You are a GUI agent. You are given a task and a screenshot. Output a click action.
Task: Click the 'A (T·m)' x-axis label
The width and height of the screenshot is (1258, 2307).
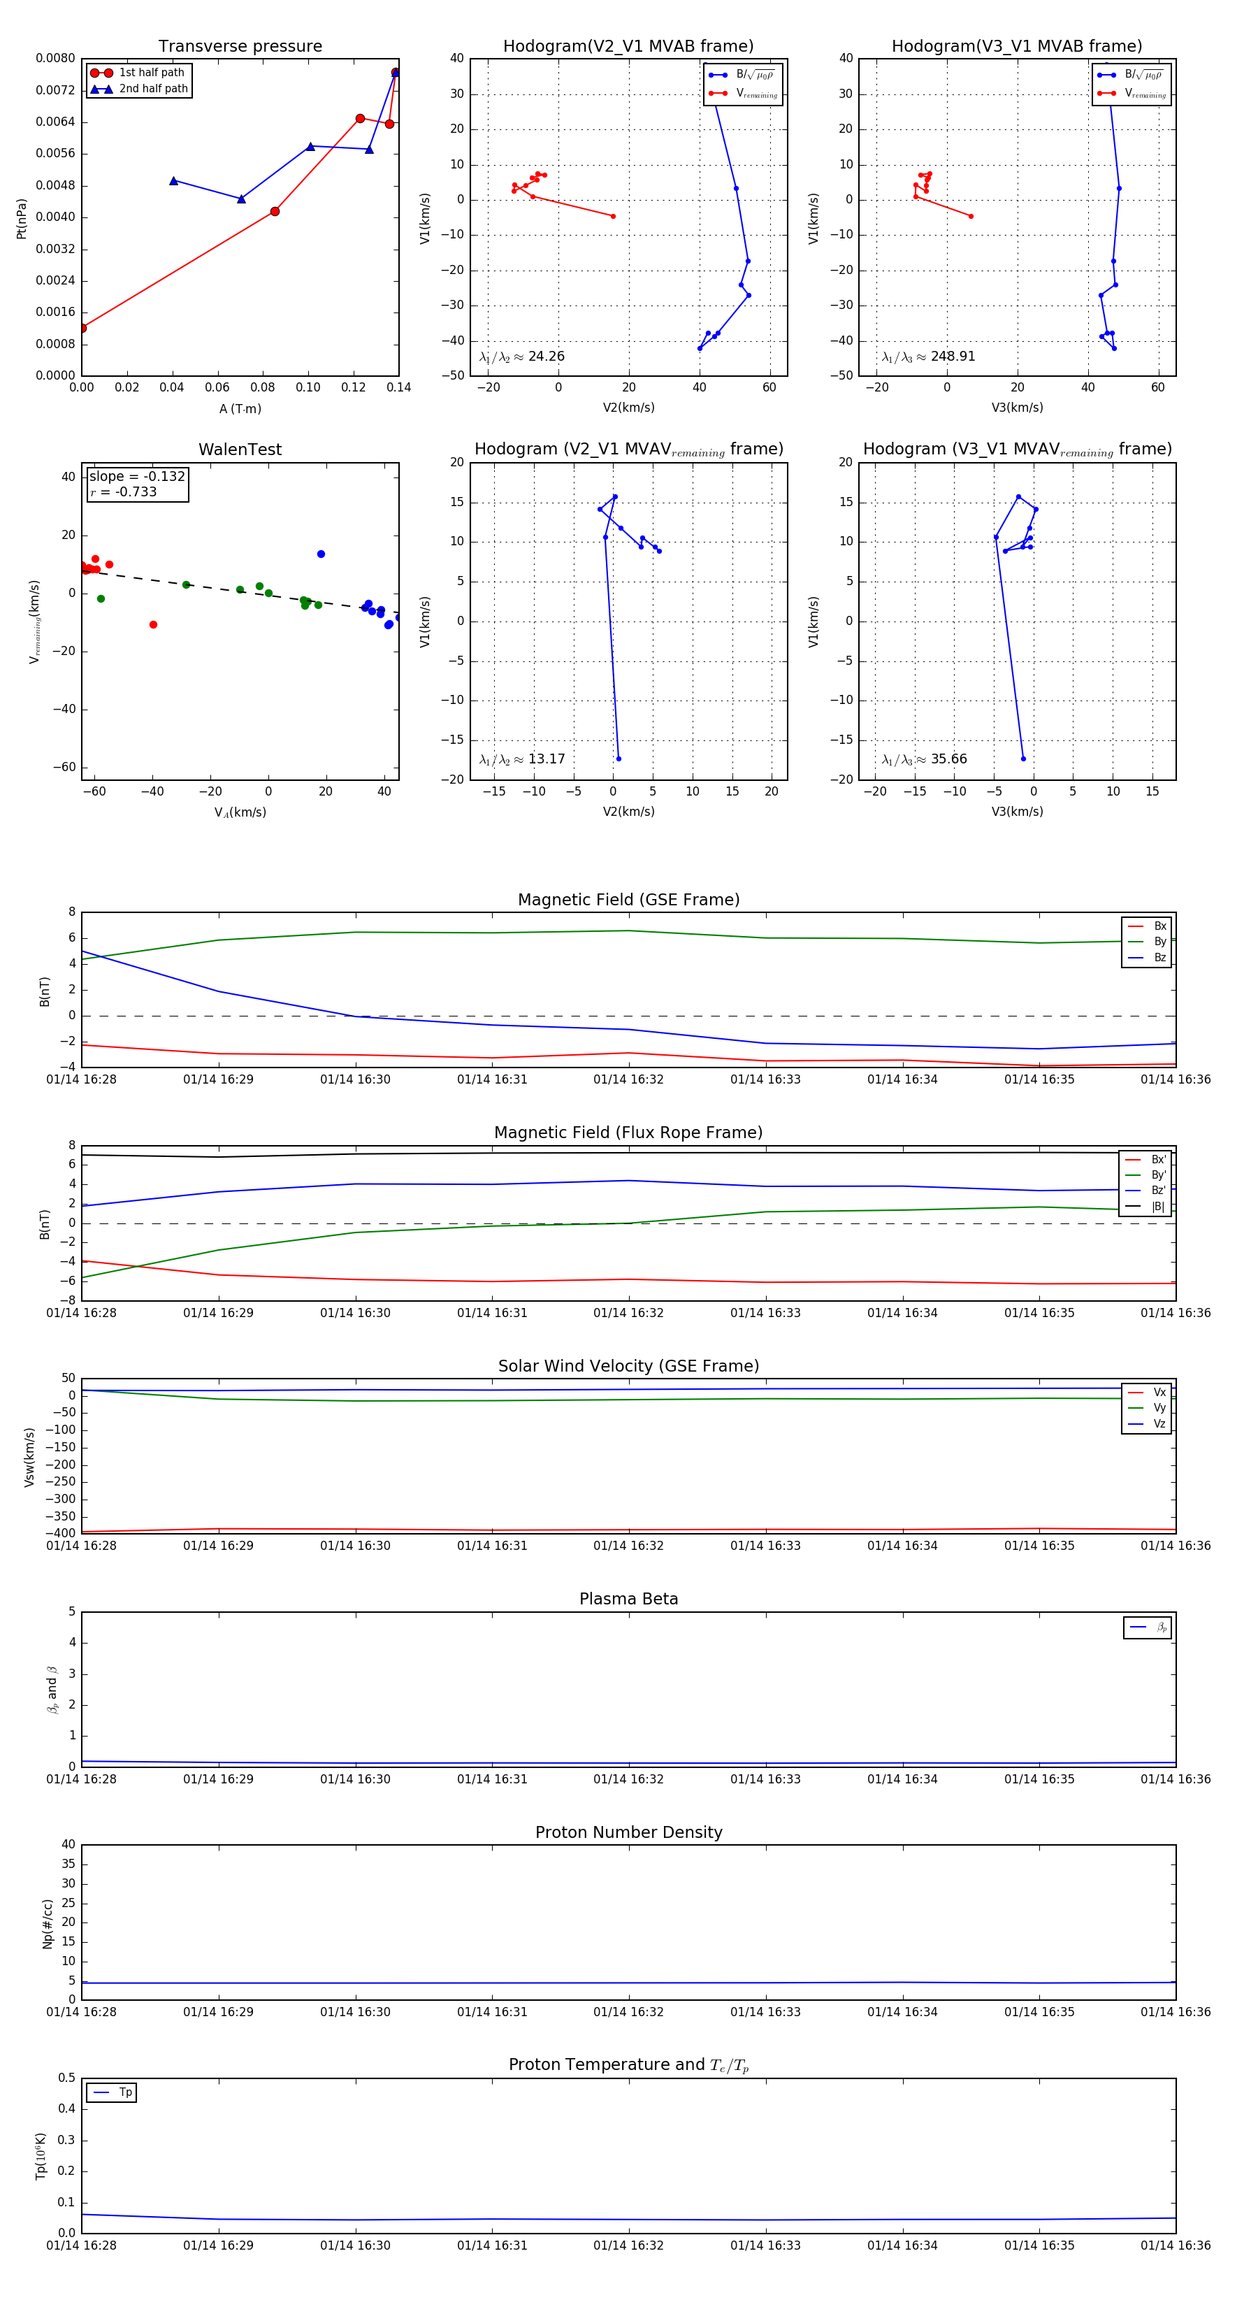(240, 408)
